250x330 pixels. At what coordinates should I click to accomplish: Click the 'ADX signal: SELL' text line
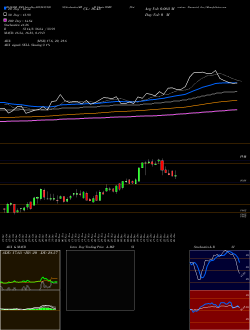pos(27,45)
